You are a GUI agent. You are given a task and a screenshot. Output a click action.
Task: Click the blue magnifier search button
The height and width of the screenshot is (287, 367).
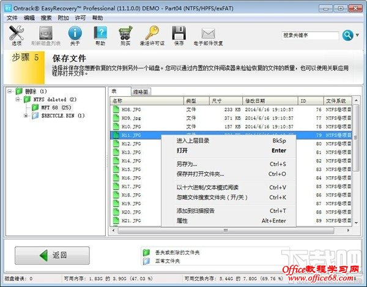coord(347,35)
